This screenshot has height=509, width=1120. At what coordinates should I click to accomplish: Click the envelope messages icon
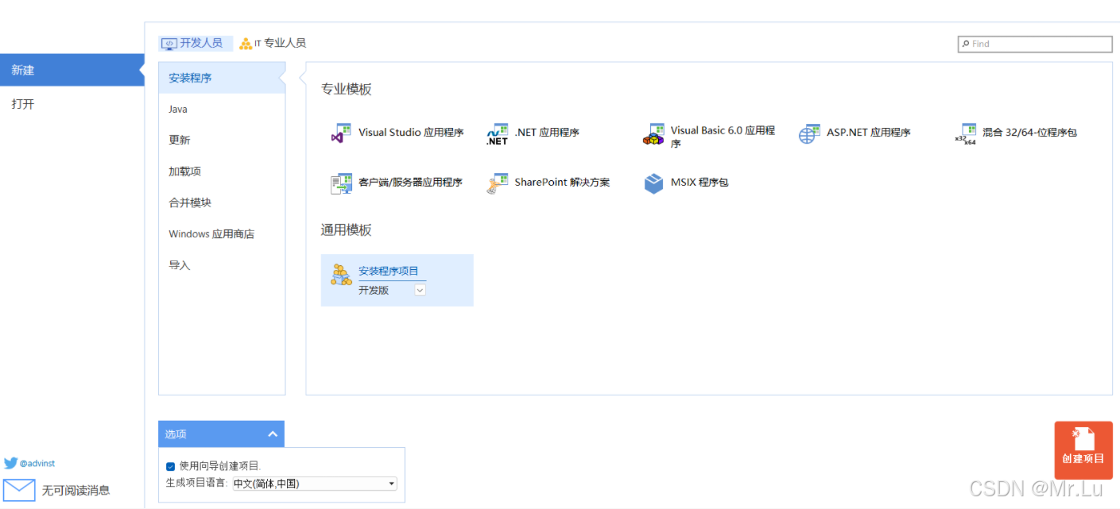(19, 490)
